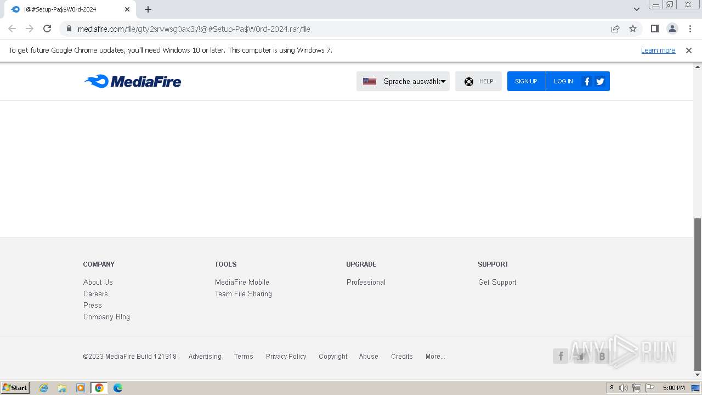Open the Careers link
The image size is (702, 395).
click(95, 294)
